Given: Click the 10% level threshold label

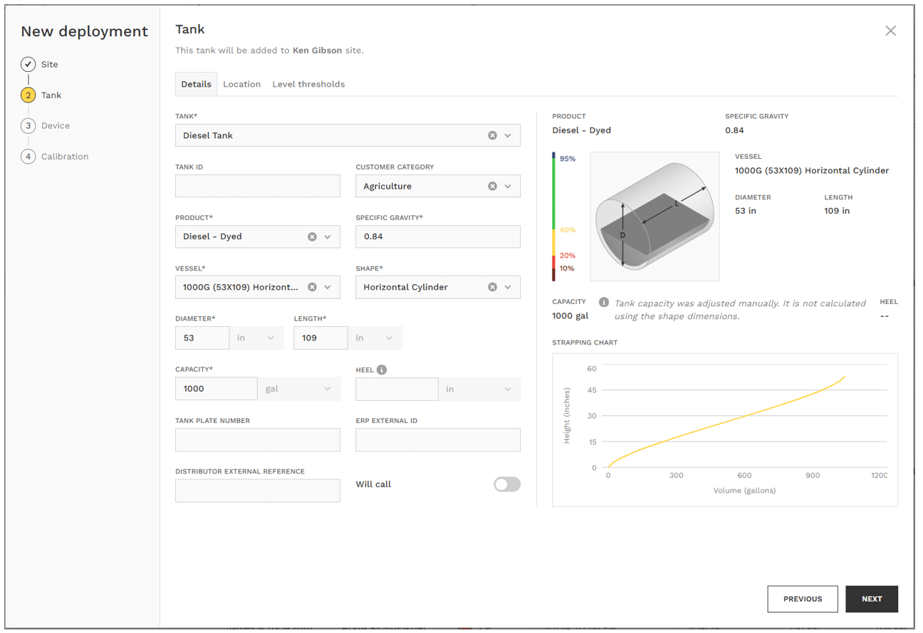Looking at the screenshot, I should (x=568, y=268).
